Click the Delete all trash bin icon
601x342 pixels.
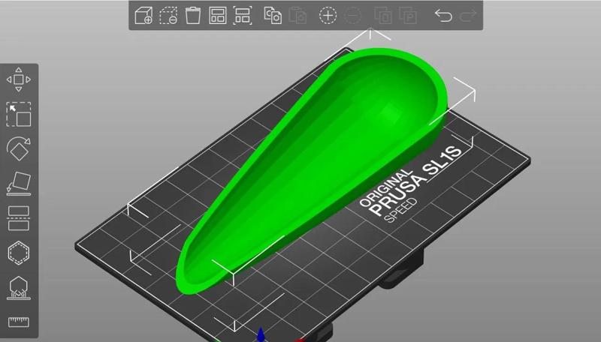(x=193, y=16)
